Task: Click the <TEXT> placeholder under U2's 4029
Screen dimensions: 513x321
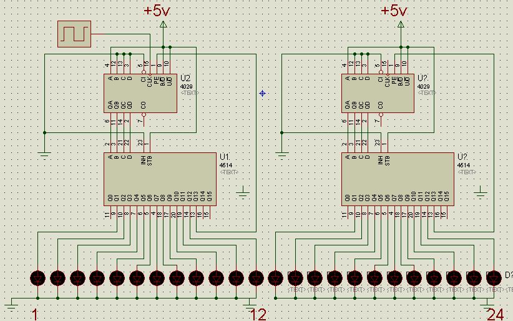Action: point(190,93)
